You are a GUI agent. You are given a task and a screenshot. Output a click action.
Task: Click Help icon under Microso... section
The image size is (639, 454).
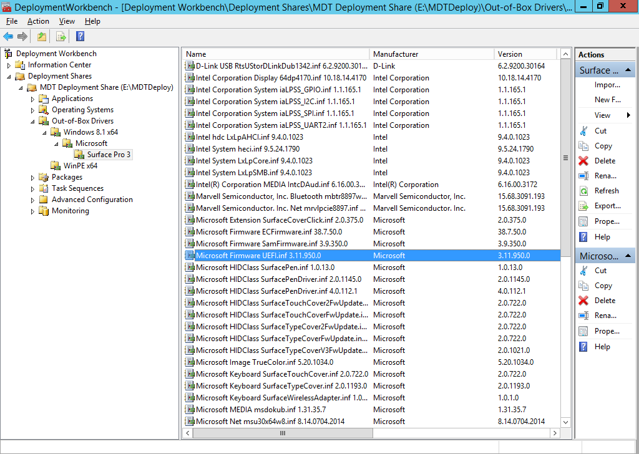pos(583,347)
